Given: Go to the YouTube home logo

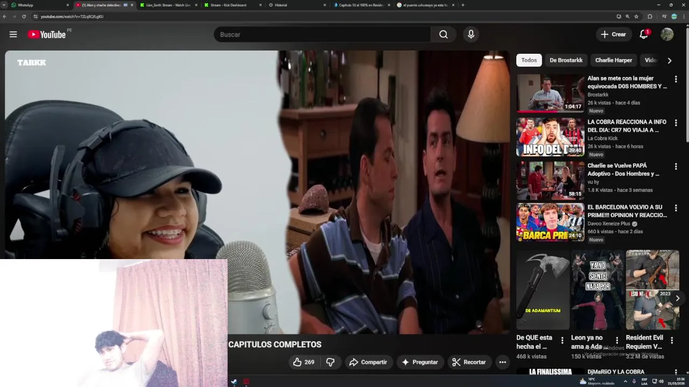Looking at the screenshot, I should pyautogui.click(x=47, y=34).
